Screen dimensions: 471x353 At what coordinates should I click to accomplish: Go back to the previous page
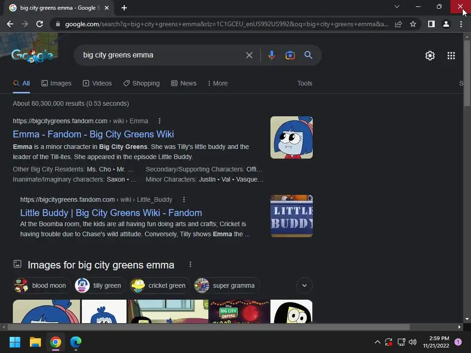pos(10,24)
